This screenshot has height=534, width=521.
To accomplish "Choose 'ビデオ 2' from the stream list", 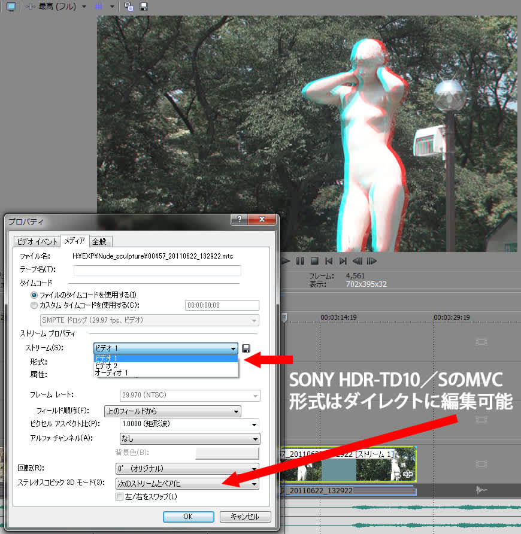I will [107, 365].
